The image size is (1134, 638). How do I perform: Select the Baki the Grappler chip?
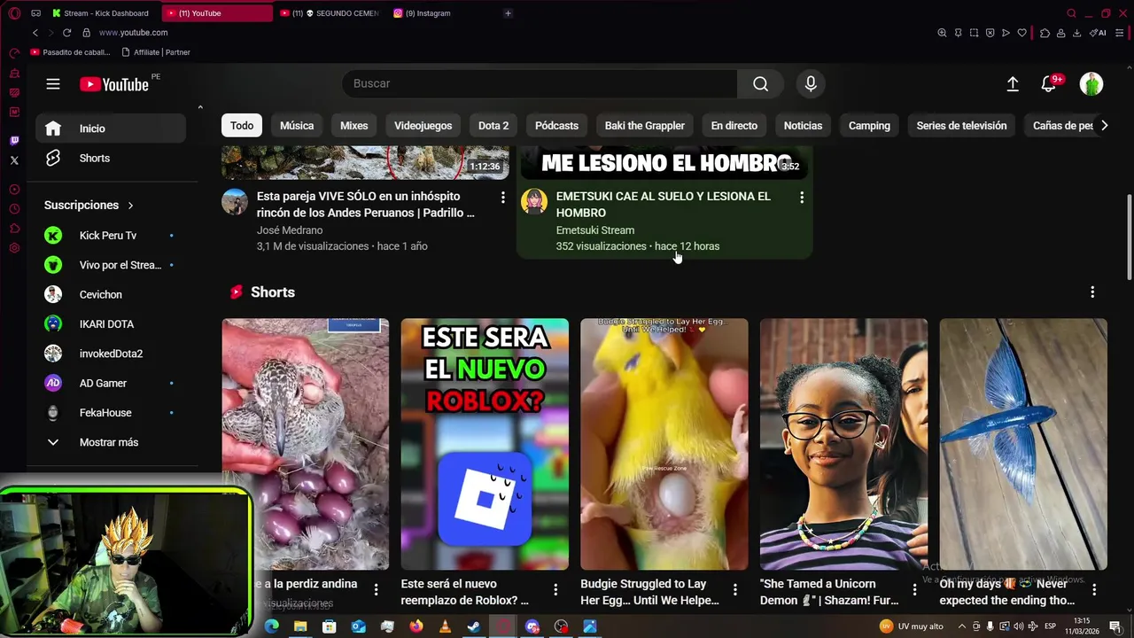[x=644, y=126]
